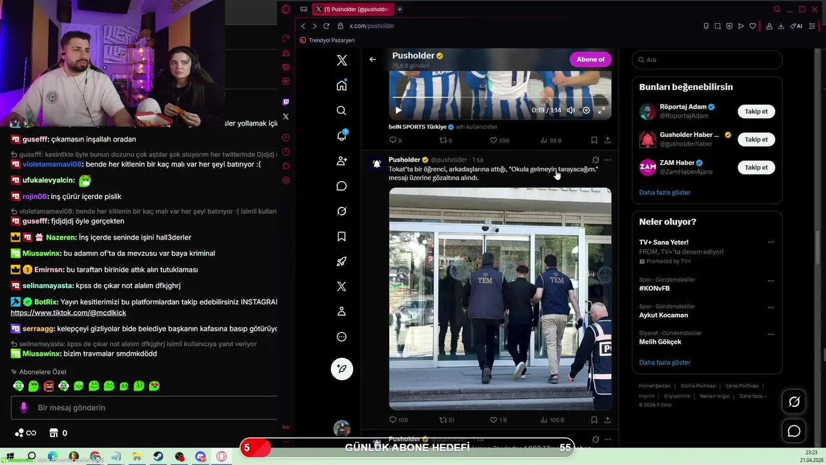Viewport: 826px width, 465px height.
Task: Open options for Aykut Kocaman trend
Action: pos(771,307)
